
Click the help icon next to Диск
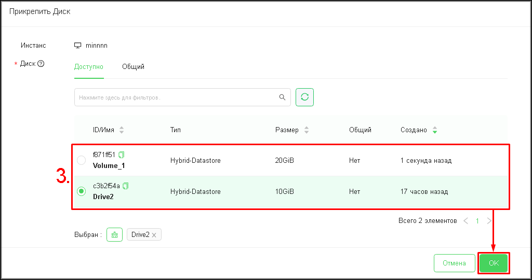pos(41,64)
